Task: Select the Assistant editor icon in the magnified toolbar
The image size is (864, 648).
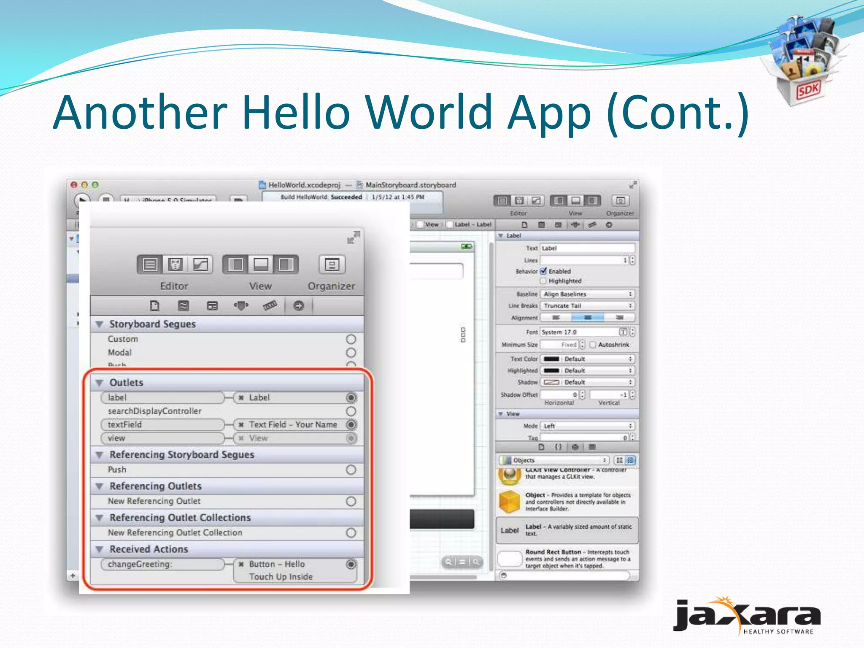Action: point(175,265)
